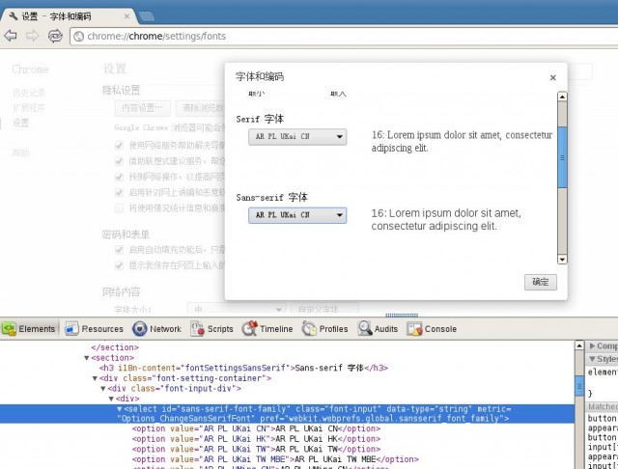Collapse the font-input-div node
The width and height of the screenshot is (618, 469).
pos(103,389)
